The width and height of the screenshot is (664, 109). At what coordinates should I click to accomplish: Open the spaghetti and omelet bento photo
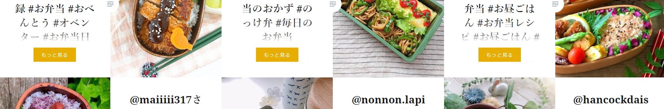click(x=388, y=38)
